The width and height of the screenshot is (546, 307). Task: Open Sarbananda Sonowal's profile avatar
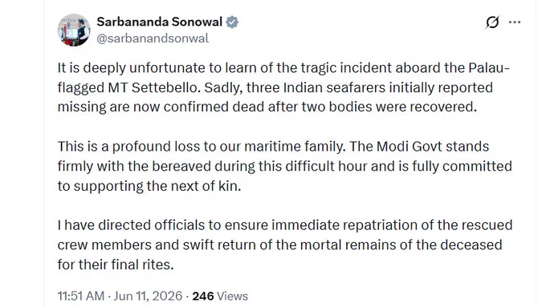click(x=74, y=30)
